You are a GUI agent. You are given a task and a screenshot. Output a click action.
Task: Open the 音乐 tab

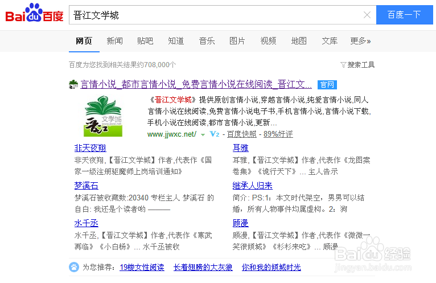[x=207, y=41]
